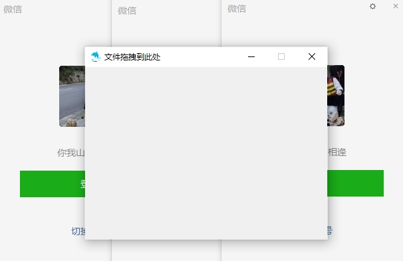Screen dimensions: 403x261
Task: Click the green login button in the left WeChat window
Action: point(53,184)
